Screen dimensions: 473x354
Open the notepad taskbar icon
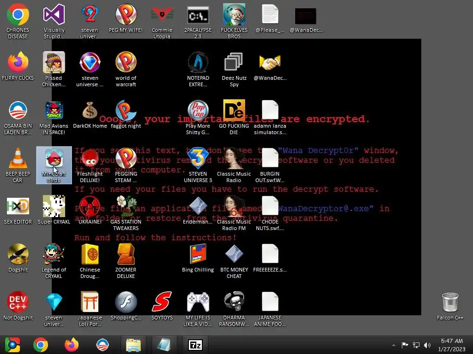click(164, 345)
